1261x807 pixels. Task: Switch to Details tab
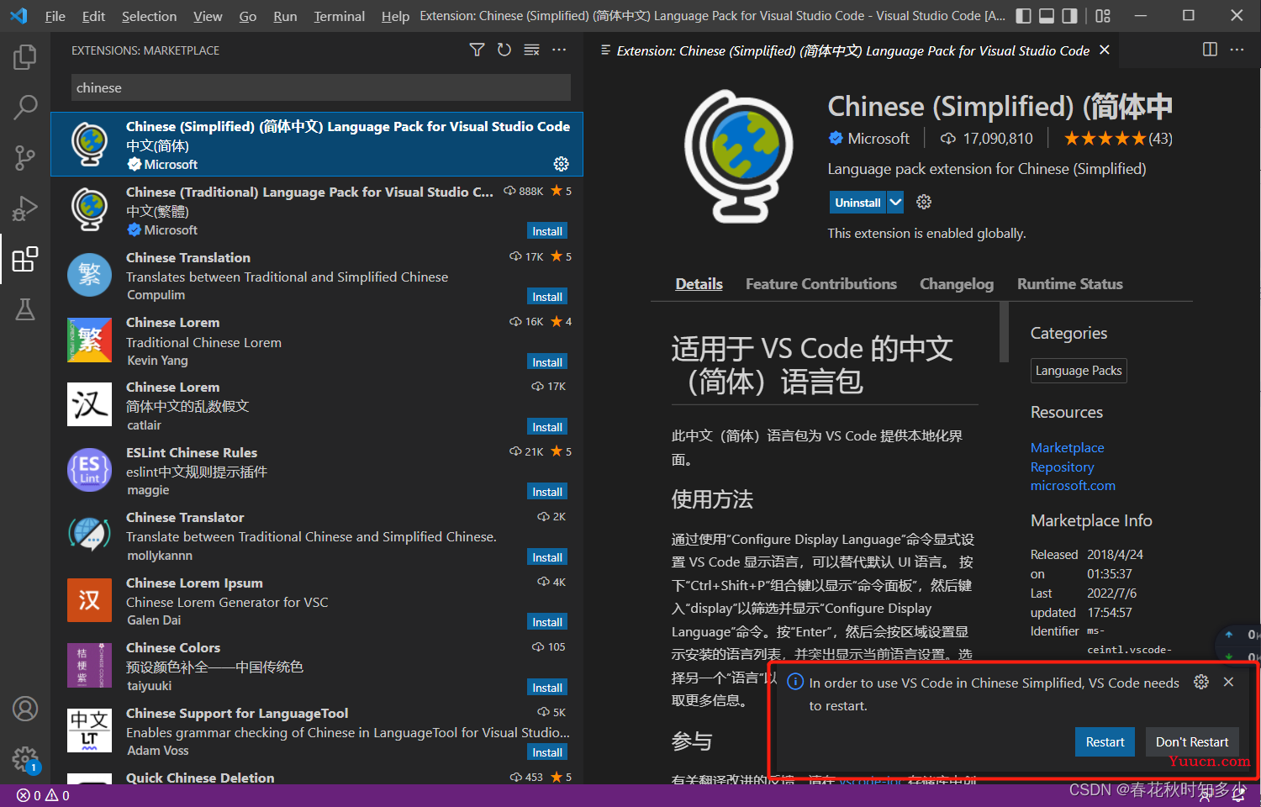(x=699, y=284)
